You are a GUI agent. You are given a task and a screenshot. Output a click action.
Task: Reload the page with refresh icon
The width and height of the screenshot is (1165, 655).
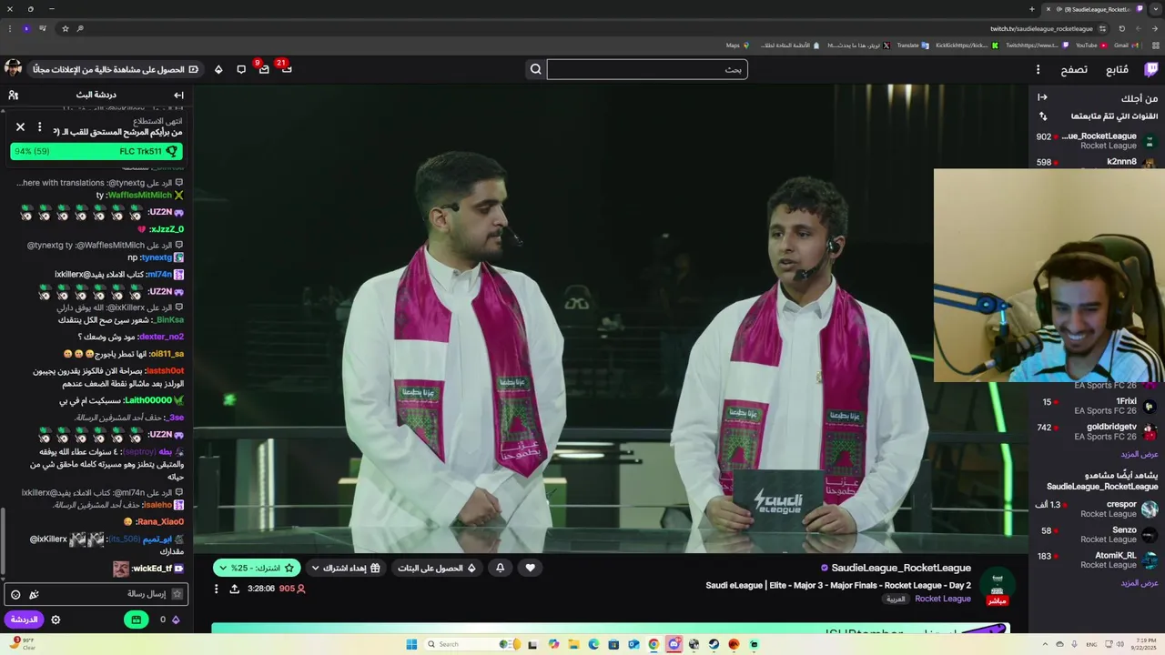tap(1121, 28)
